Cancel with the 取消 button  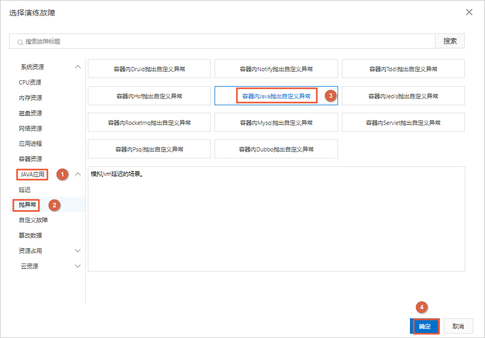(x=458, y=326)
